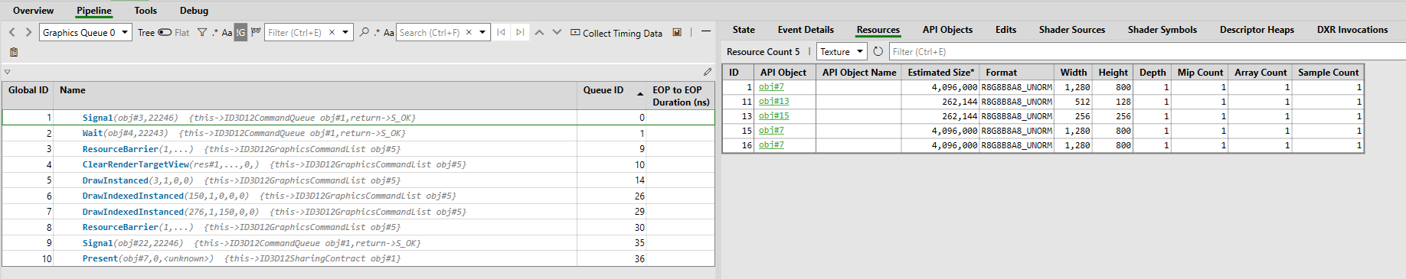Jump to the last search result
1406x279 pixels.
tap(520, 32)
